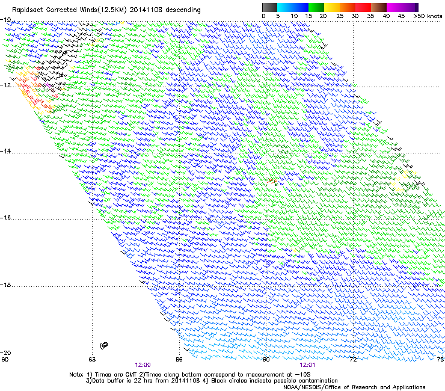The height and width of the screenshot is (391, 445).
Task: Click the '63' longitude axis label
Action: pyautogui.click(x=92, y=360)
